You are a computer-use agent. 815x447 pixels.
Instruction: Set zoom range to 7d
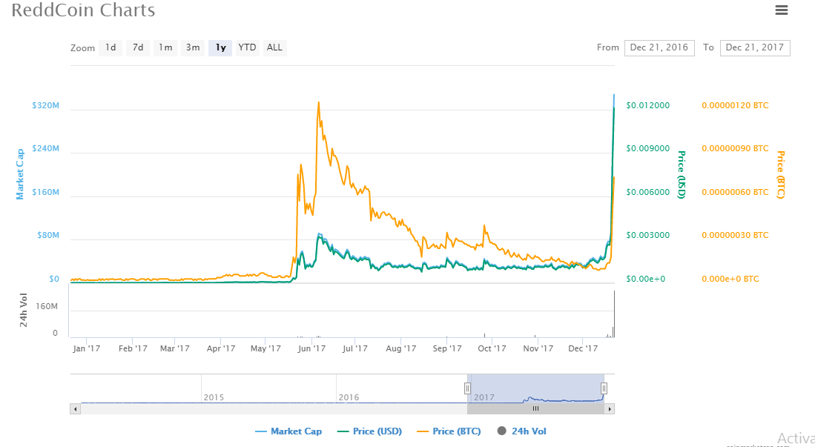point(138,47)
